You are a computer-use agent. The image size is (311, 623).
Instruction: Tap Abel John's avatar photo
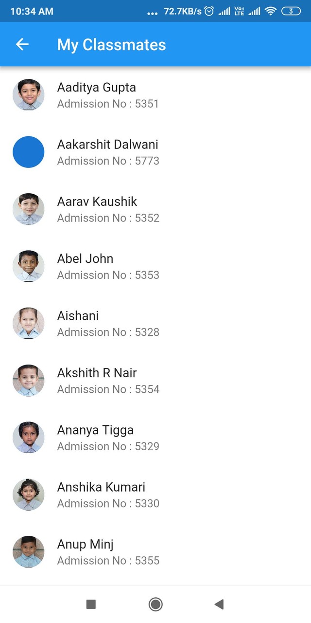pyautogui.click(x=29, y=266)
